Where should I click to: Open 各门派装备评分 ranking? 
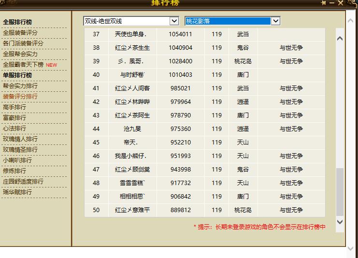point(23,43)
